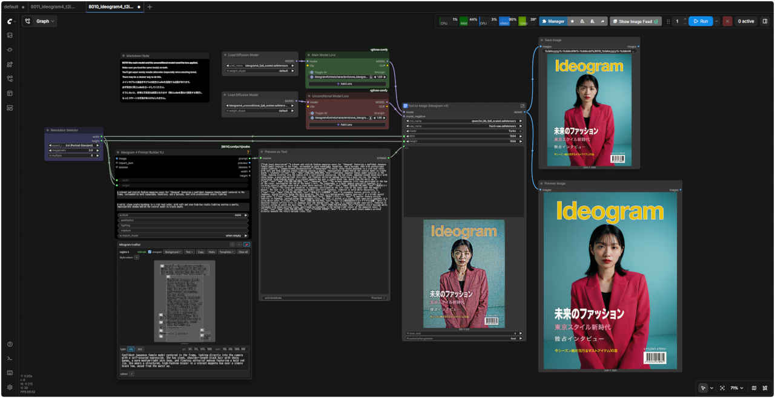Open Settings gear icon at bottom-left

[x=10, y=387]
